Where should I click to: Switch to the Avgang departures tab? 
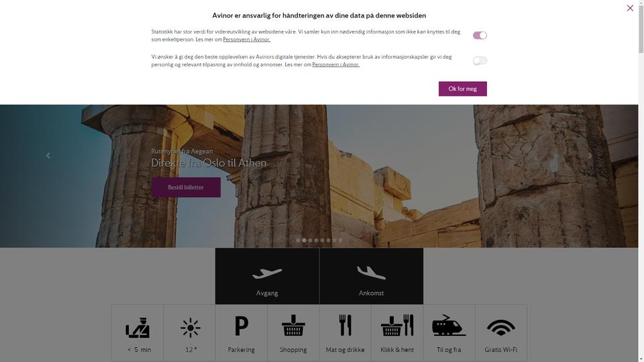pos(267,276)
